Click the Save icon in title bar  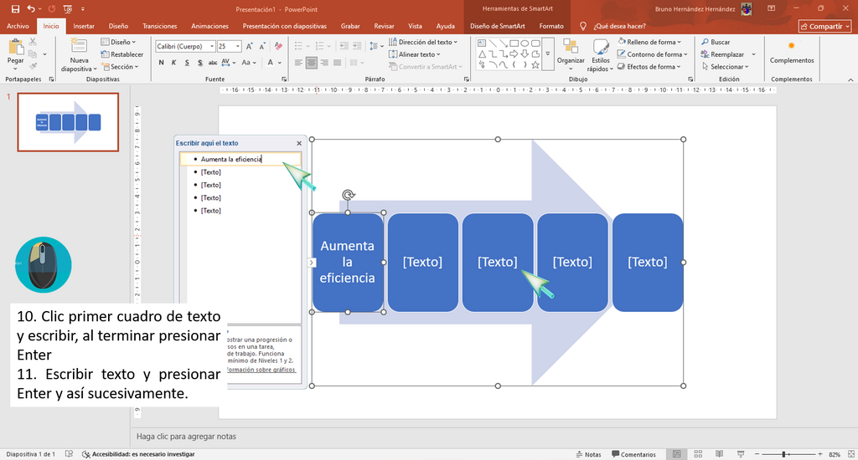pyautogui.click(x=15, y=9)
